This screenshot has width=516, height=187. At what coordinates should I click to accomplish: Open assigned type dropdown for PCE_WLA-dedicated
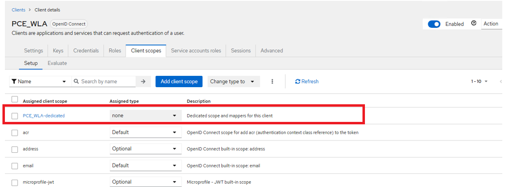146,116
